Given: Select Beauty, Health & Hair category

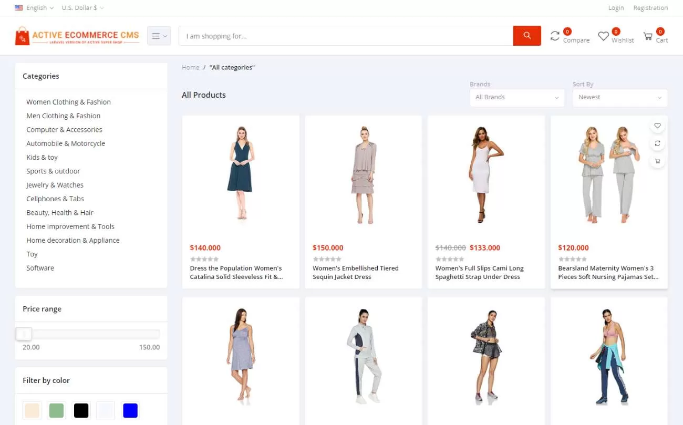Looking at the screenshot, I should (60, 213).
